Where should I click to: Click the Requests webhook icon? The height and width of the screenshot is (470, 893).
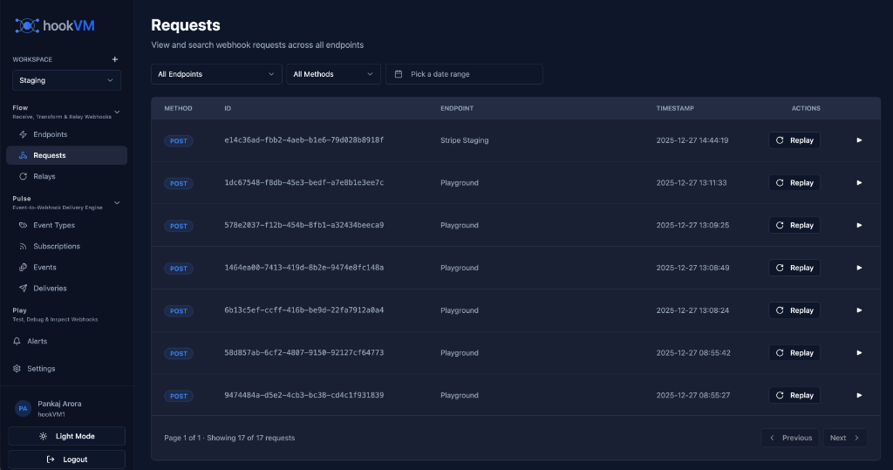pyautogui.click(x=24, y=155)
